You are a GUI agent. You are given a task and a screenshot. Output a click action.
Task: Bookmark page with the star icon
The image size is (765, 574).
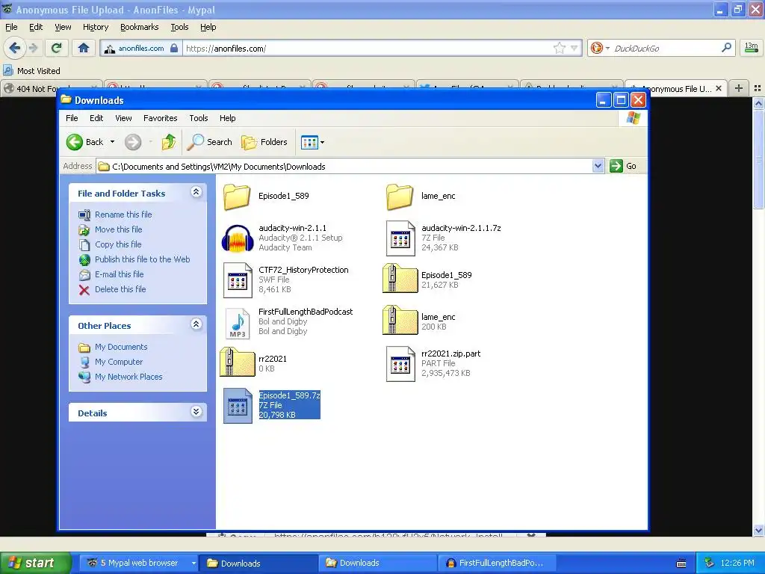[x=559, y=48]
